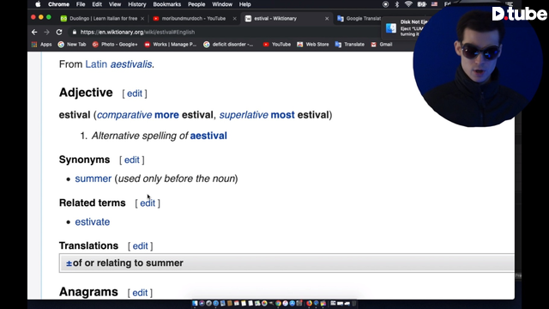This screenshot has height=309, width=549.
Task: Open the Photo - Google+ bookmark
Action: click(x=115, y=44)
